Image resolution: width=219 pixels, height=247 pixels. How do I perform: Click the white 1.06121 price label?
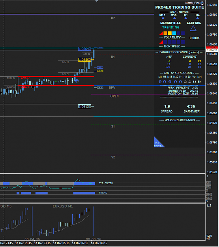[85, 106]
